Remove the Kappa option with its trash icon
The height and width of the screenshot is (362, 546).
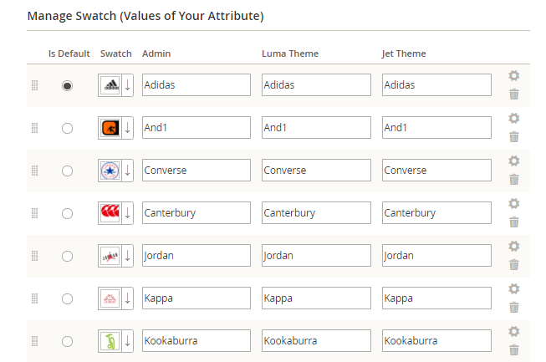coord(514,307)
